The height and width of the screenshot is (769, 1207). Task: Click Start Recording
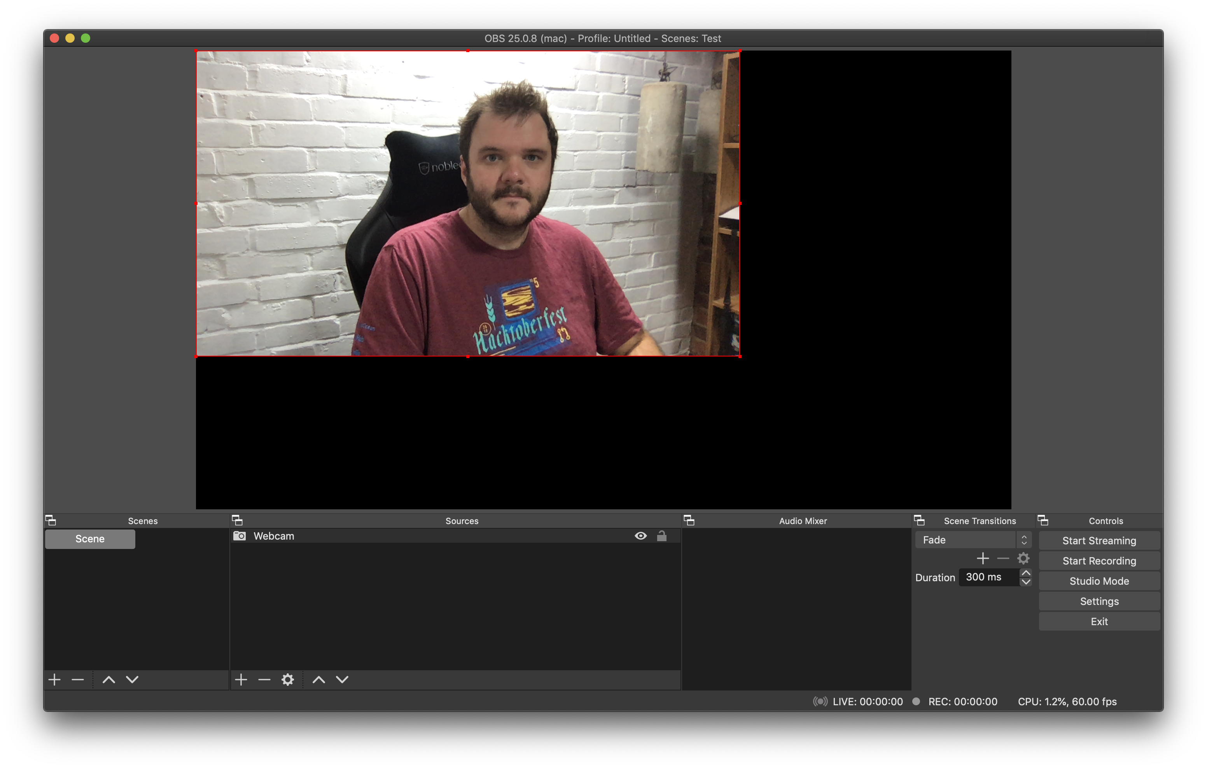1099,561
